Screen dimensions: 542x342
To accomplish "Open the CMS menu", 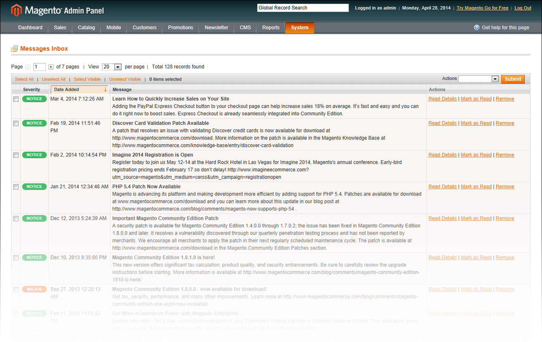I will point(245,28).
